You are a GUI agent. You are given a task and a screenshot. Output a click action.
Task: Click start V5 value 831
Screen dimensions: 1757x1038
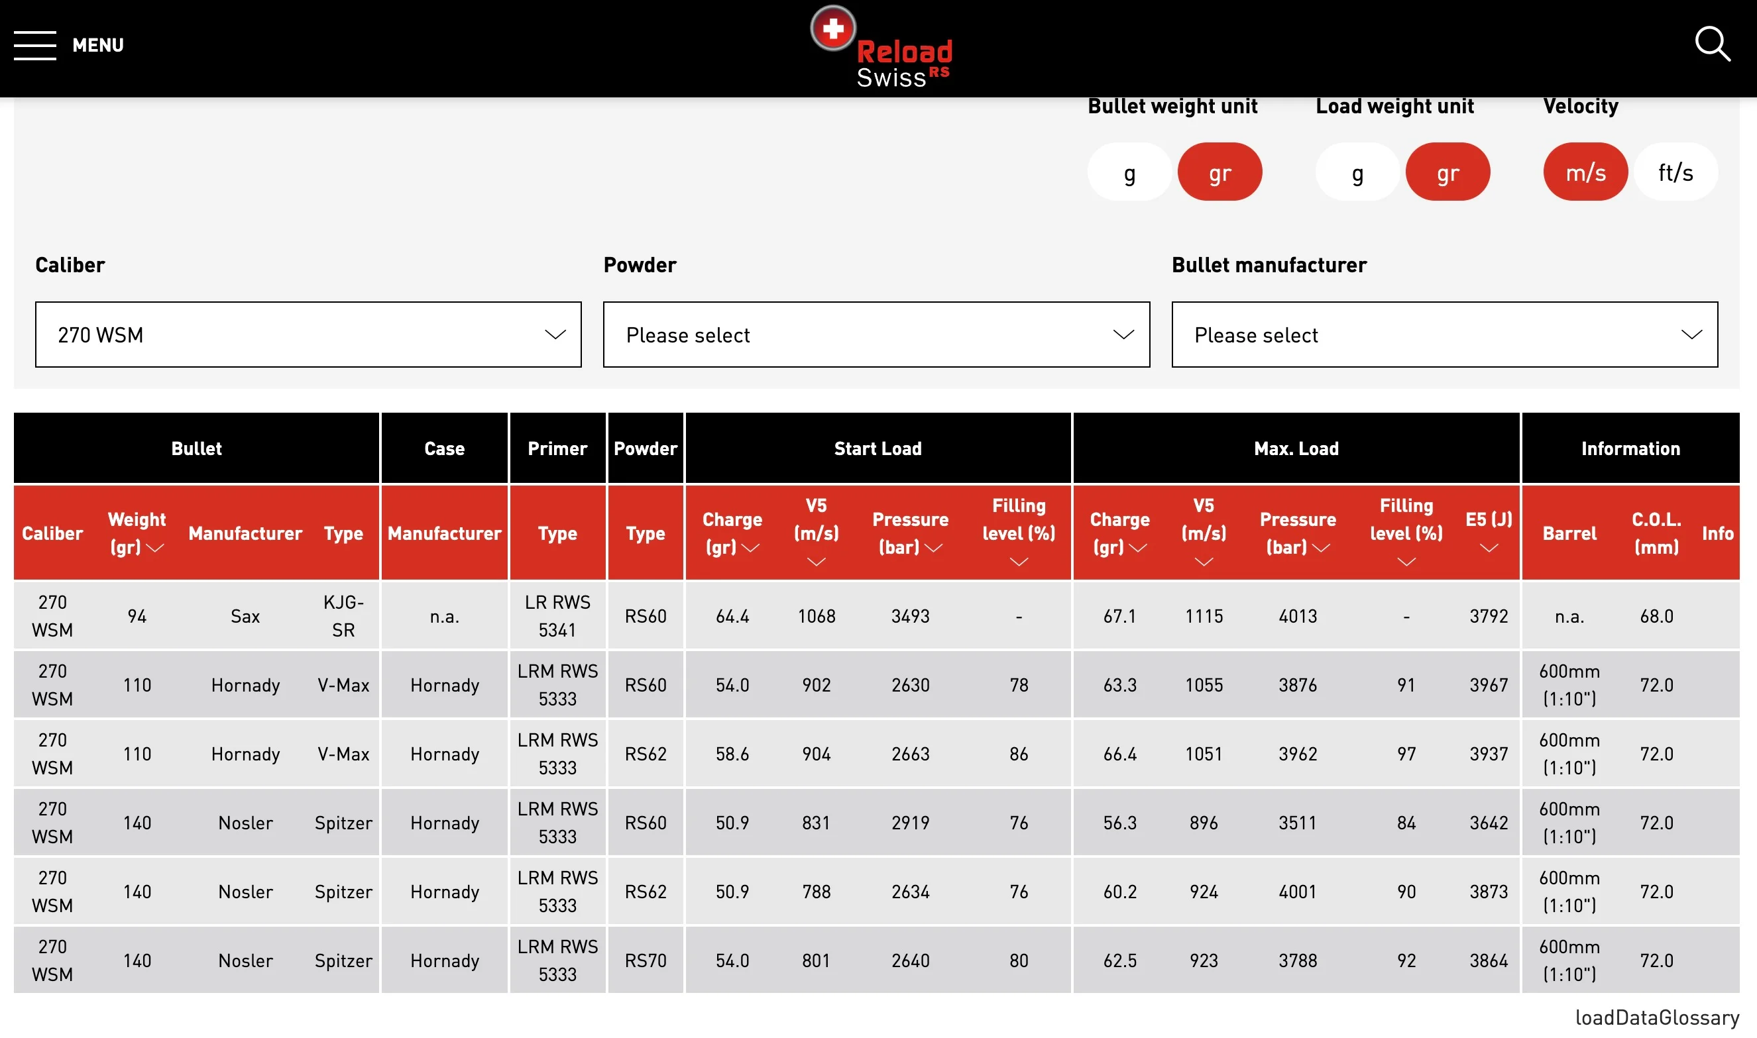pyautogui.click(x=816, y=823)
